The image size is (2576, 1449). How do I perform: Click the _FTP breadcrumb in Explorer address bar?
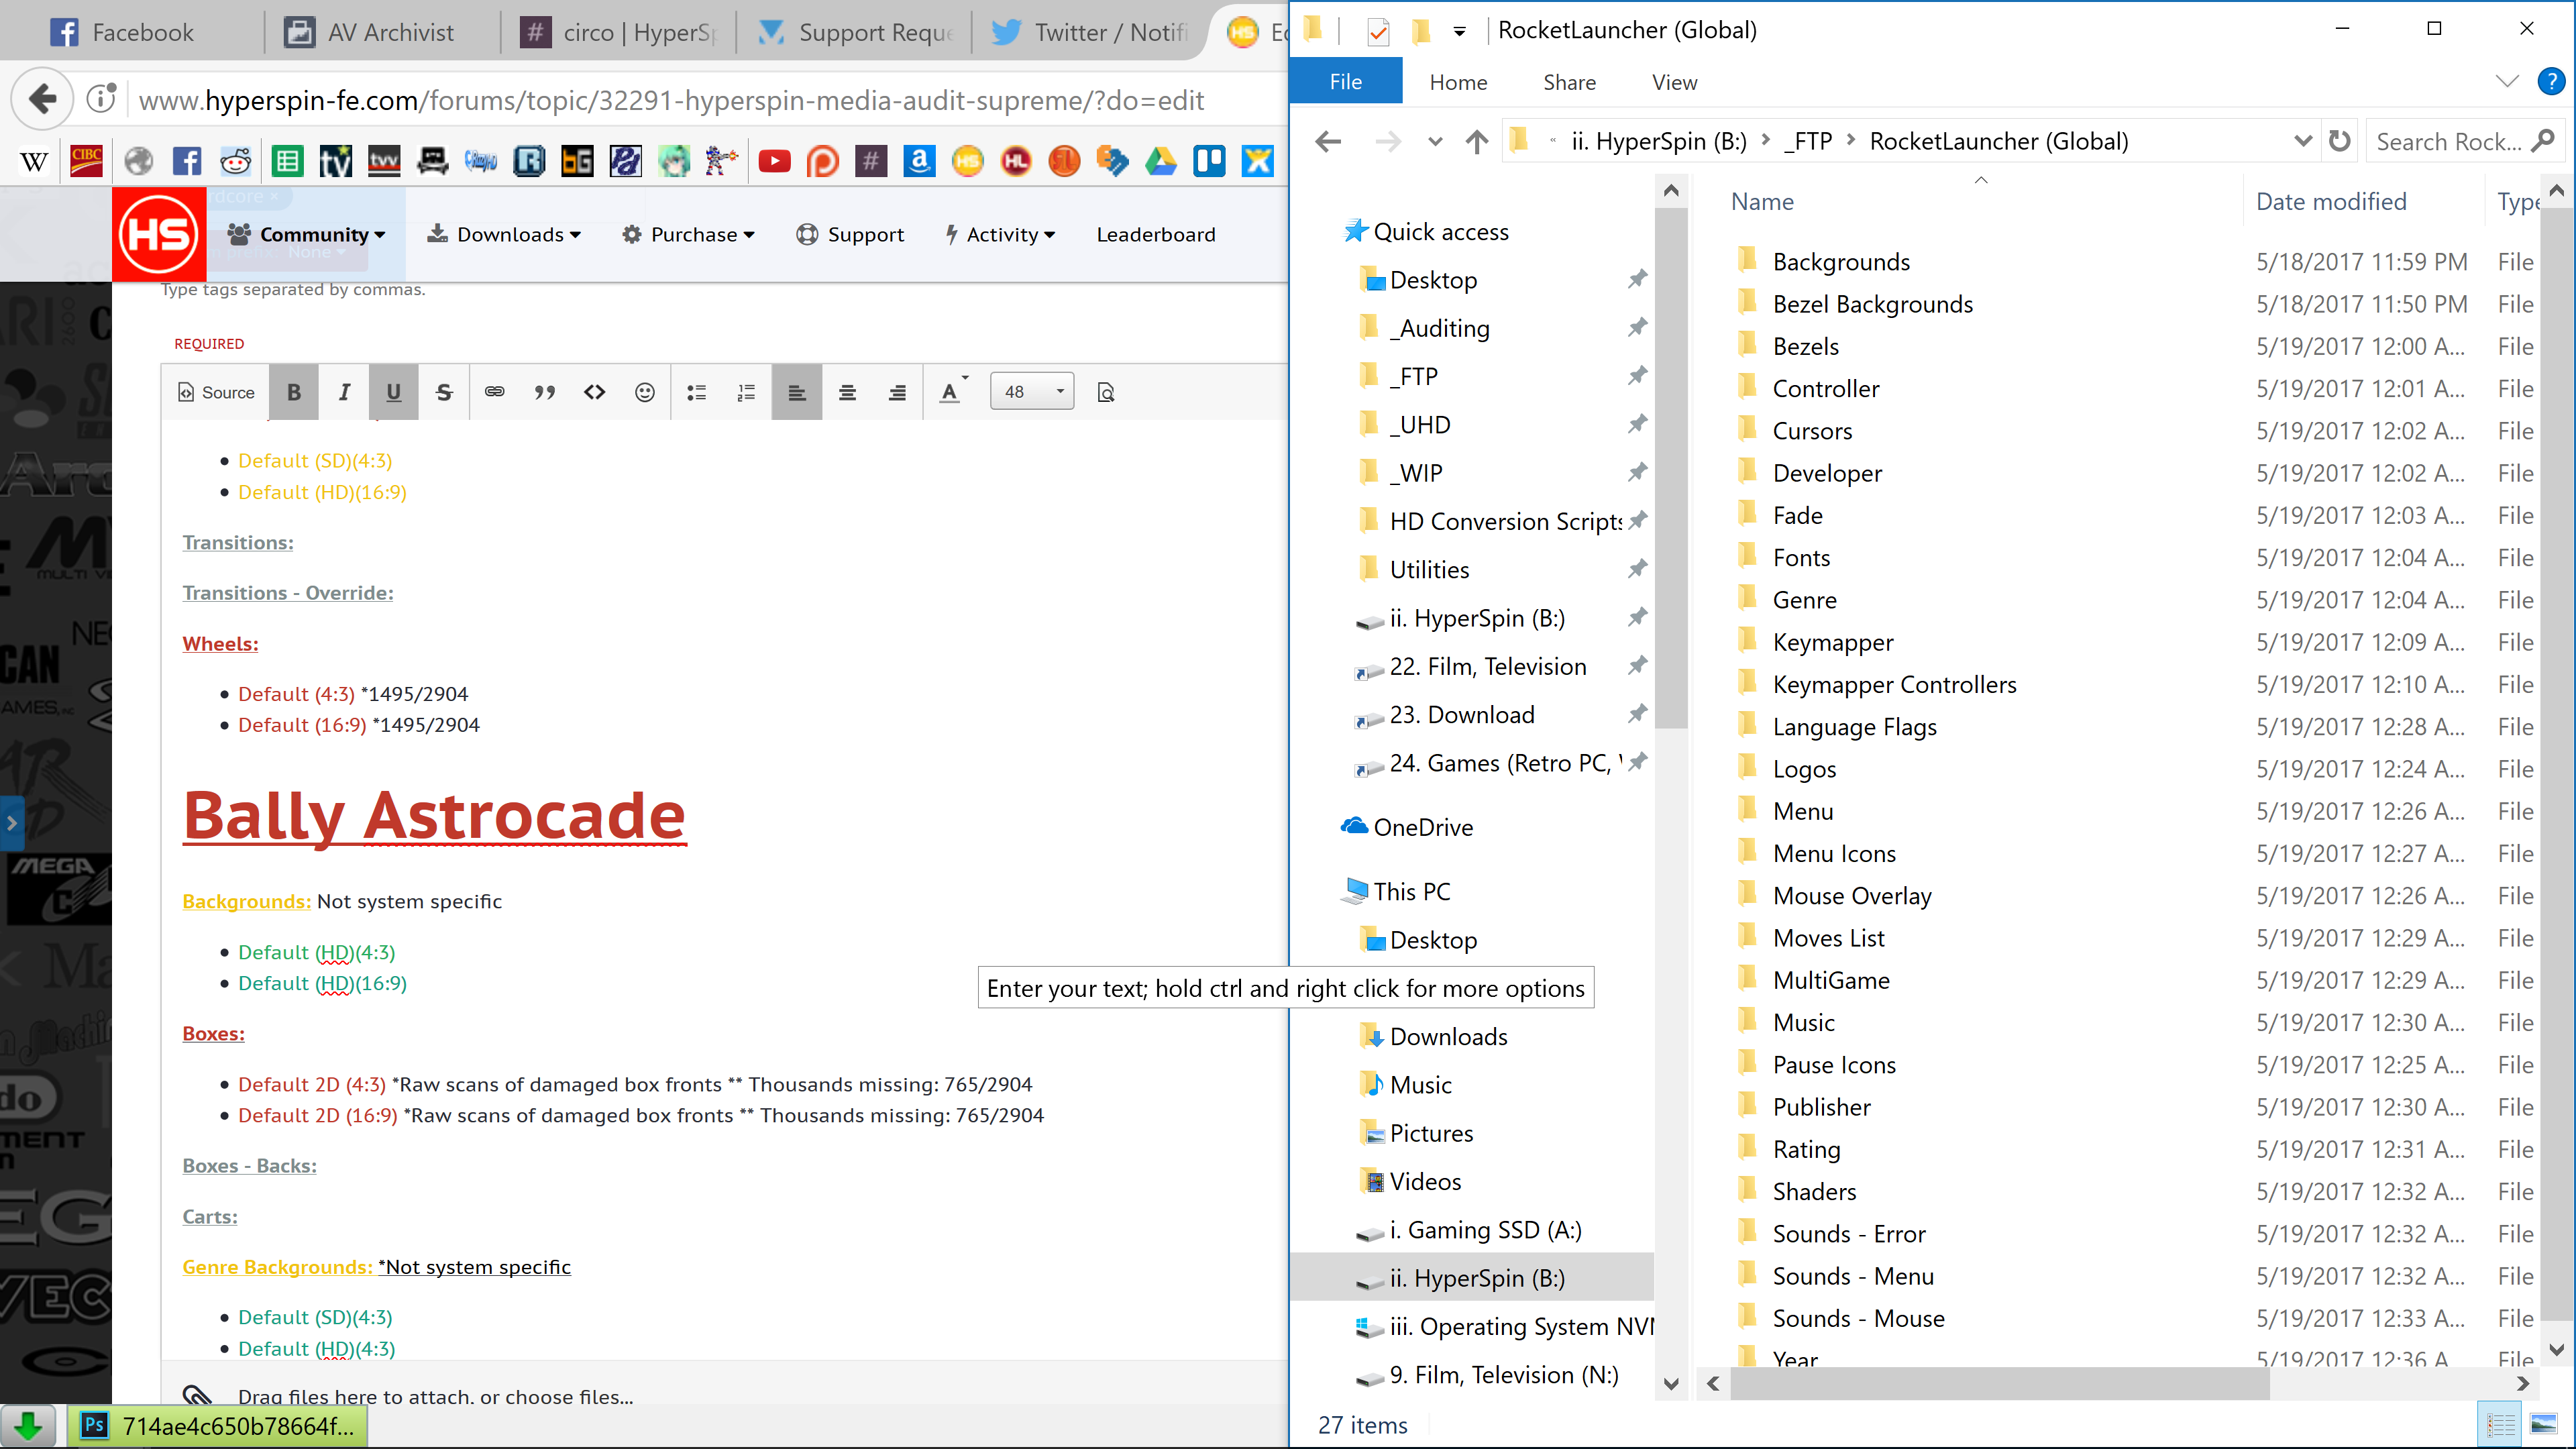[x=1807, y=141]
